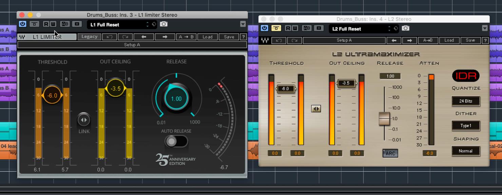The height and width of the screenshot is (195, 502).
Task: Click the Load button in L1 limiter
Action: click(208, 37)
